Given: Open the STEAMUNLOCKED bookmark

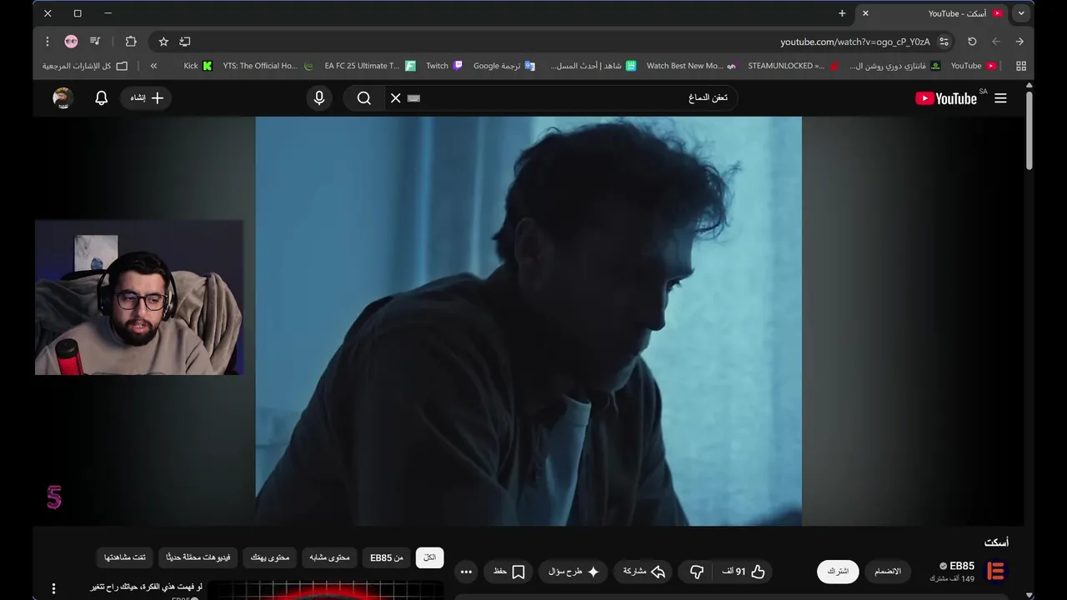Looking at the screenshot, I should pyautogui.click(x=793, y=66).
